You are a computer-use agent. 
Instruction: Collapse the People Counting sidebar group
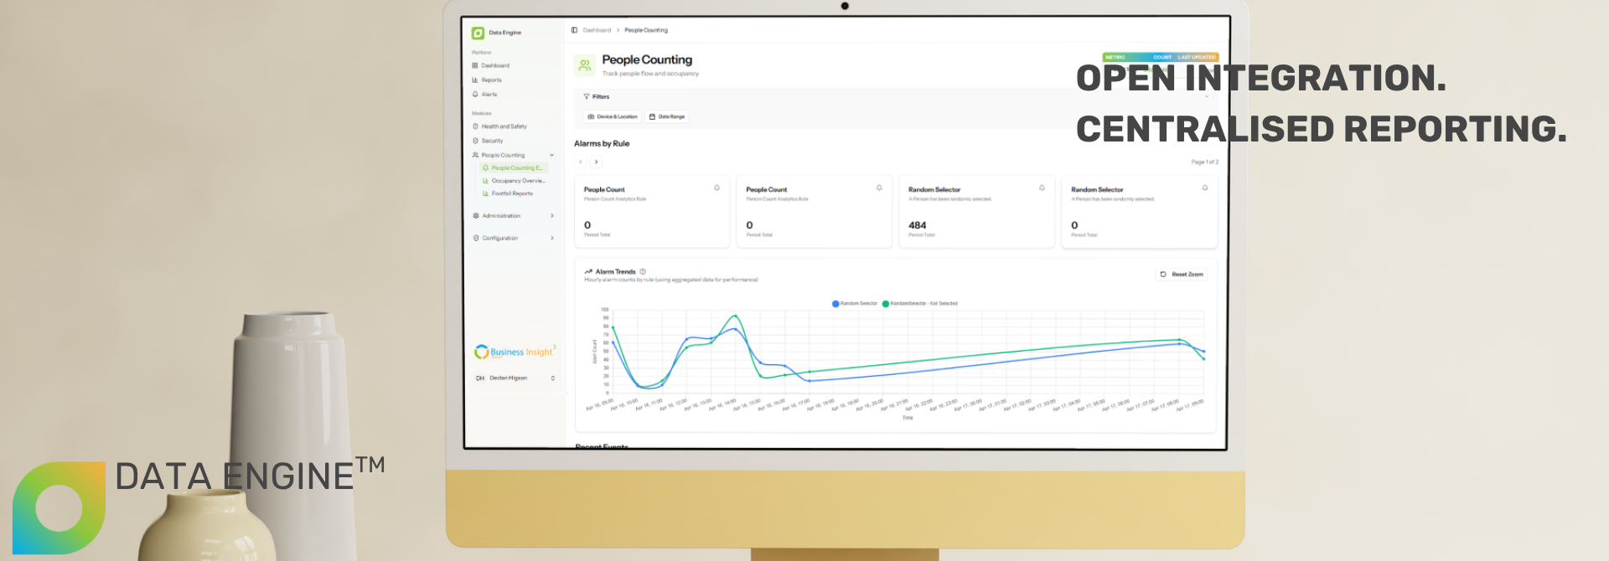tap(551, 155)
